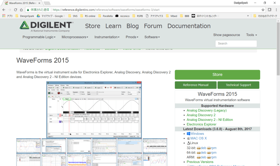This screenshot has width=280, height=166.
Task: Open the Technical Support button
Action: coord(238,85)
